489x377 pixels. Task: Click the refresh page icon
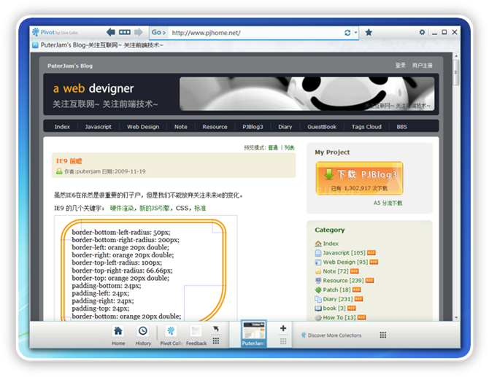point(347,33)
